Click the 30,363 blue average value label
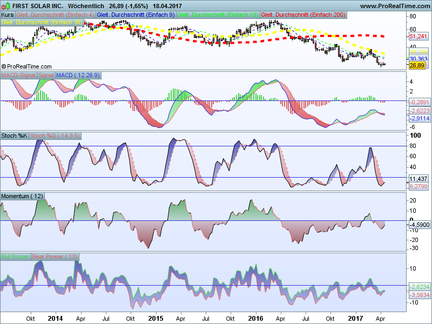The height and width of the screenshot is (324, 432). (418, 58)
